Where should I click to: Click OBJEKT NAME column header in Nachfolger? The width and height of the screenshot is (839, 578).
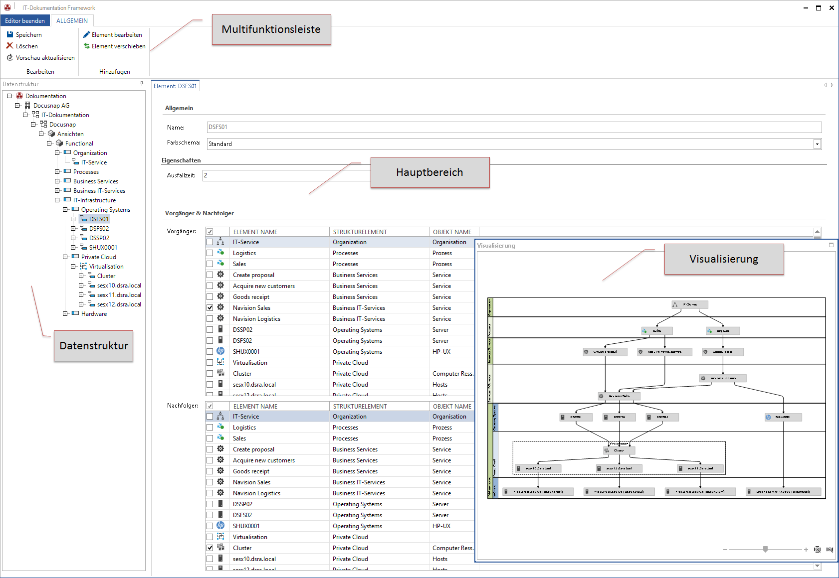[452, 406]
